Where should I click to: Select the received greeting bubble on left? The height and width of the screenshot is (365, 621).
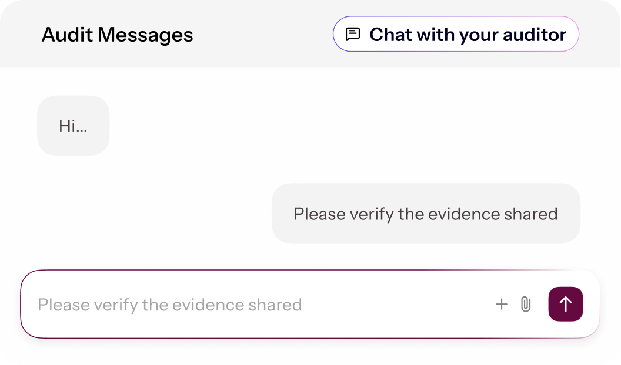(74, 126)
